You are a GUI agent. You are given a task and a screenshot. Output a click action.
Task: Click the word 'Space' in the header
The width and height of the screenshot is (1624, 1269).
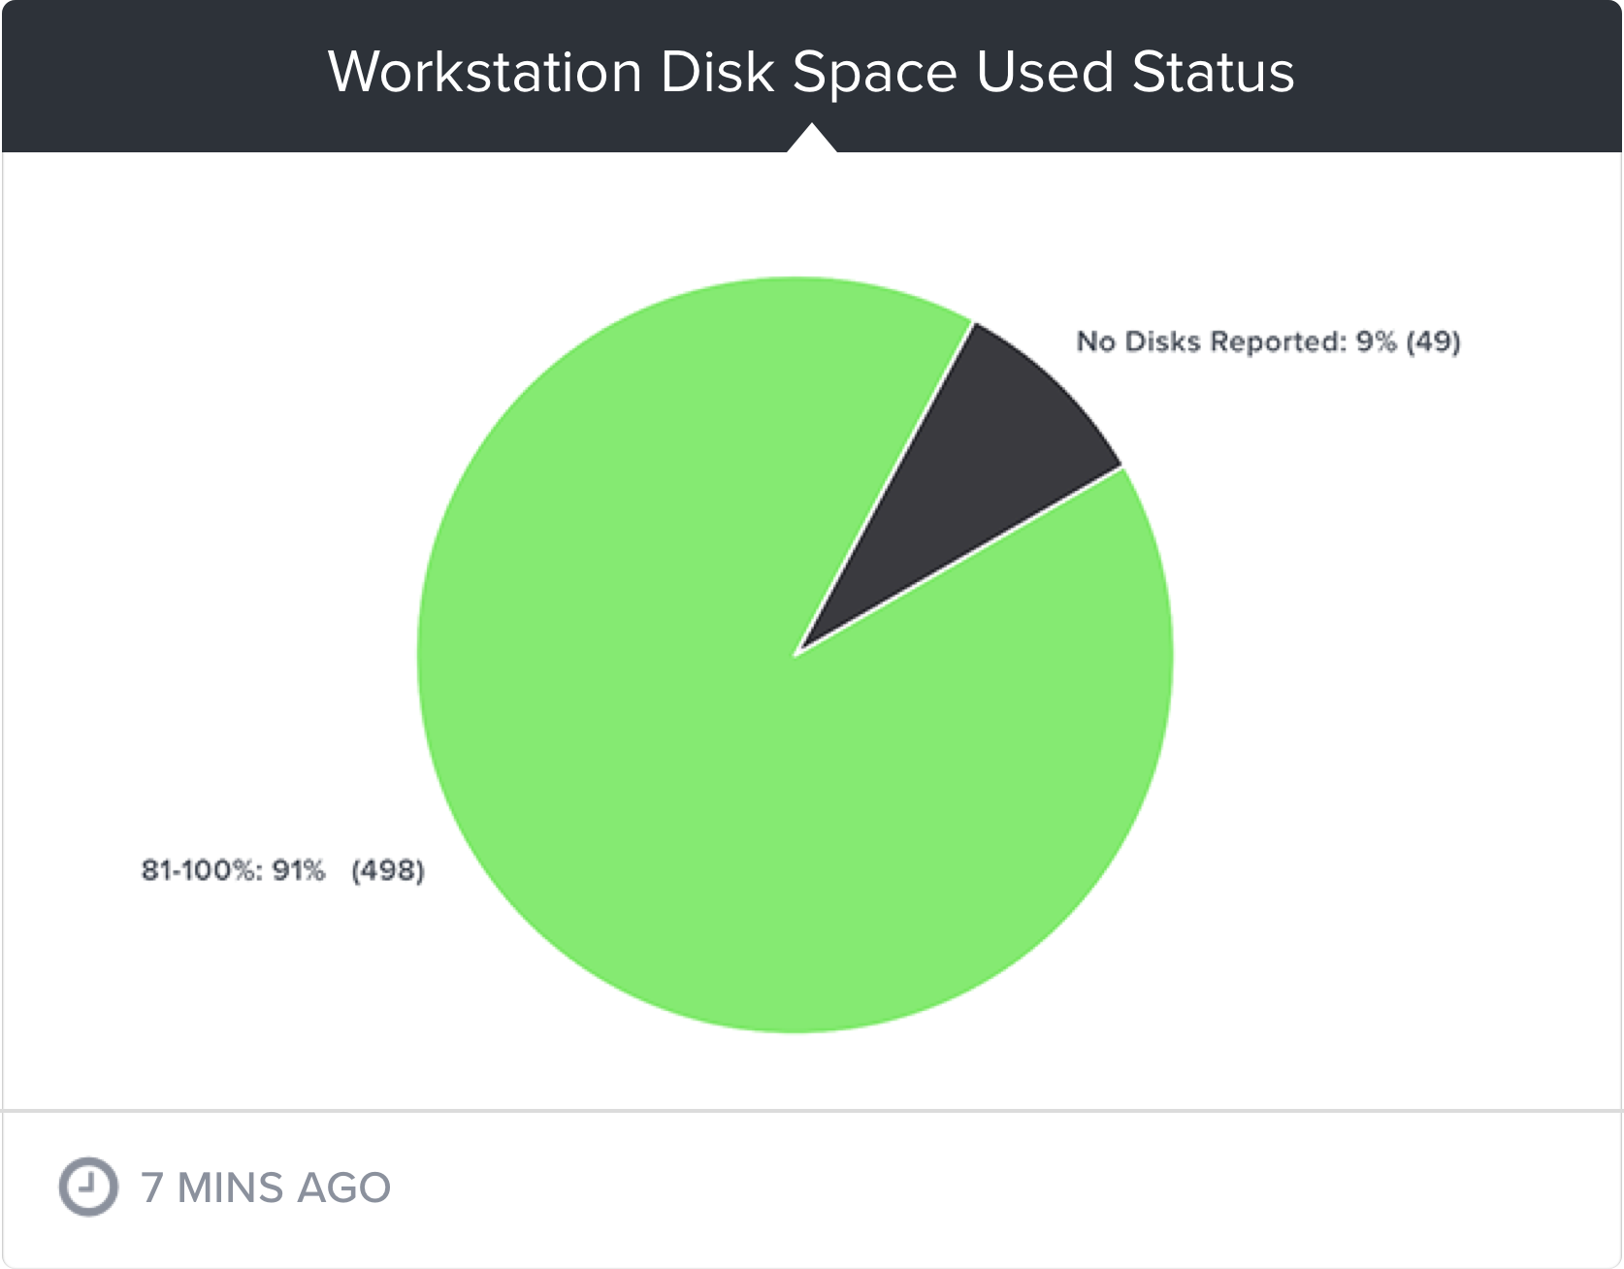point(875,74)
